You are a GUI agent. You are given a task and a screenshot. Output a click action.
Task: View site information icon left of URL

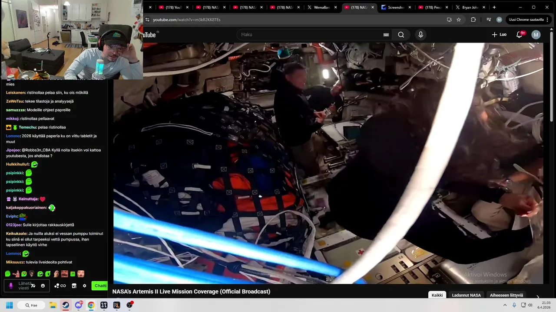click(147, 19)
